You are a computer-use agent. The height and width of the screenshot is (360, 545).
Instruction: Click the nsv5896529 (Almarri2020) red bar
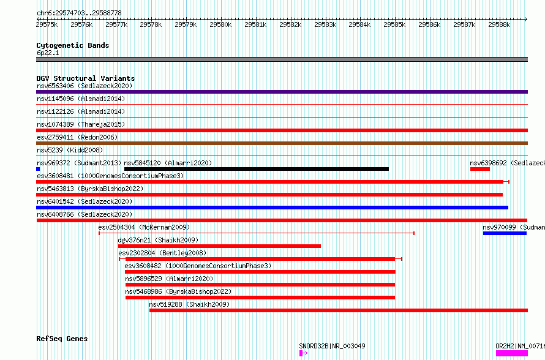[260, 285]
